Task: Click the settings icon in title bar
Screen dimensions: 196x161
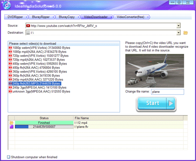Action: pyautogui.click(x=179, y=3)
